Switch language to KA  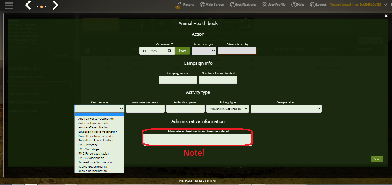pos(385,5)
